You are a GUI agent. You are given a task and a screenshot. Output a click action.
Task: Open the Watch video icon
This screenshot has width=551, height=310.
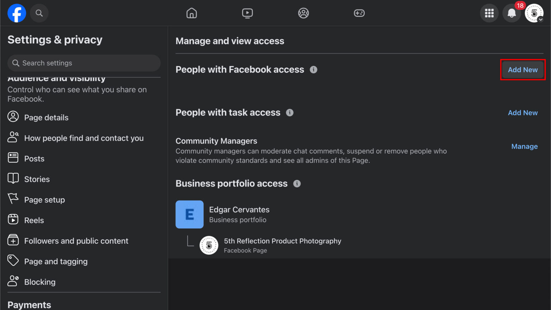pyautogui.click(x=248, y=13)
